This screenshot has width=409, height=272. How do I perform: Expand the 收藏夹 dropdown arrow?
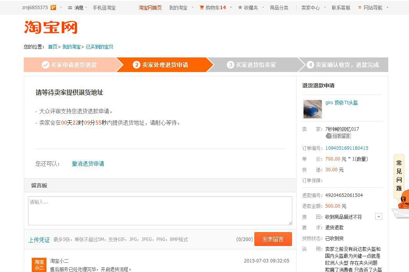point(263,8)
